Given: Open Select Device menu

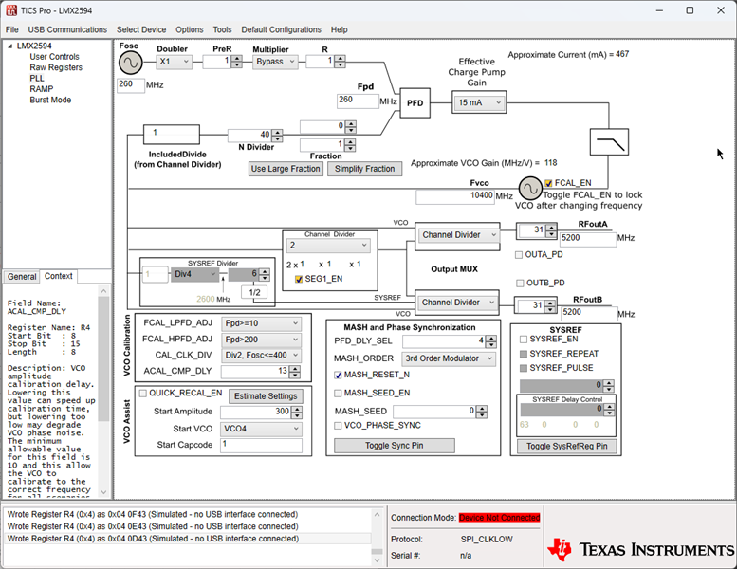Looking at the screenshot, I should tap(141, 29).
